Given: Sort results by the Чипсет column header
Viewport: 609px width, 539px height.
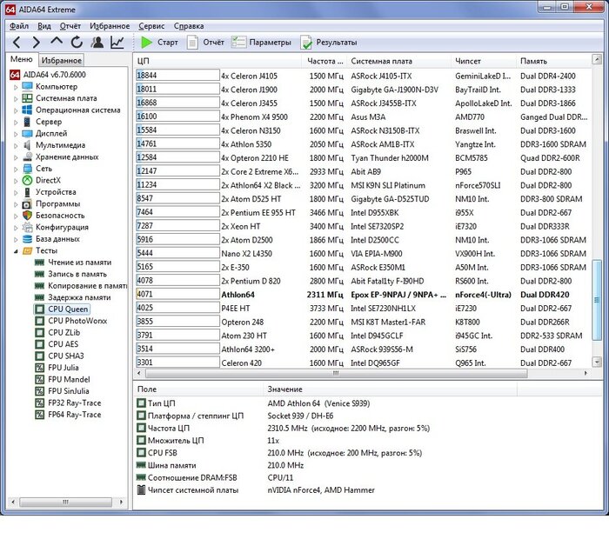Looking at the screenshot, I should click(466, 61).
